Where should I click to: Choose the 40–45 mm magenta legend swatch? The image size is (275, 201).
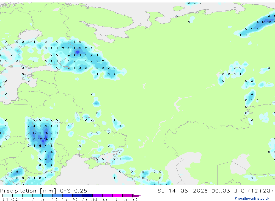tap(117, 196)
